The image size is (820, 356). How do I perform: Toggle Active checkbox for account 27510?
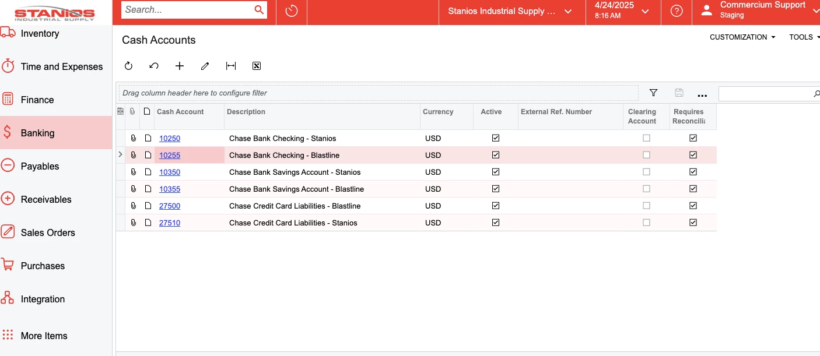click(x=496, y=223)
